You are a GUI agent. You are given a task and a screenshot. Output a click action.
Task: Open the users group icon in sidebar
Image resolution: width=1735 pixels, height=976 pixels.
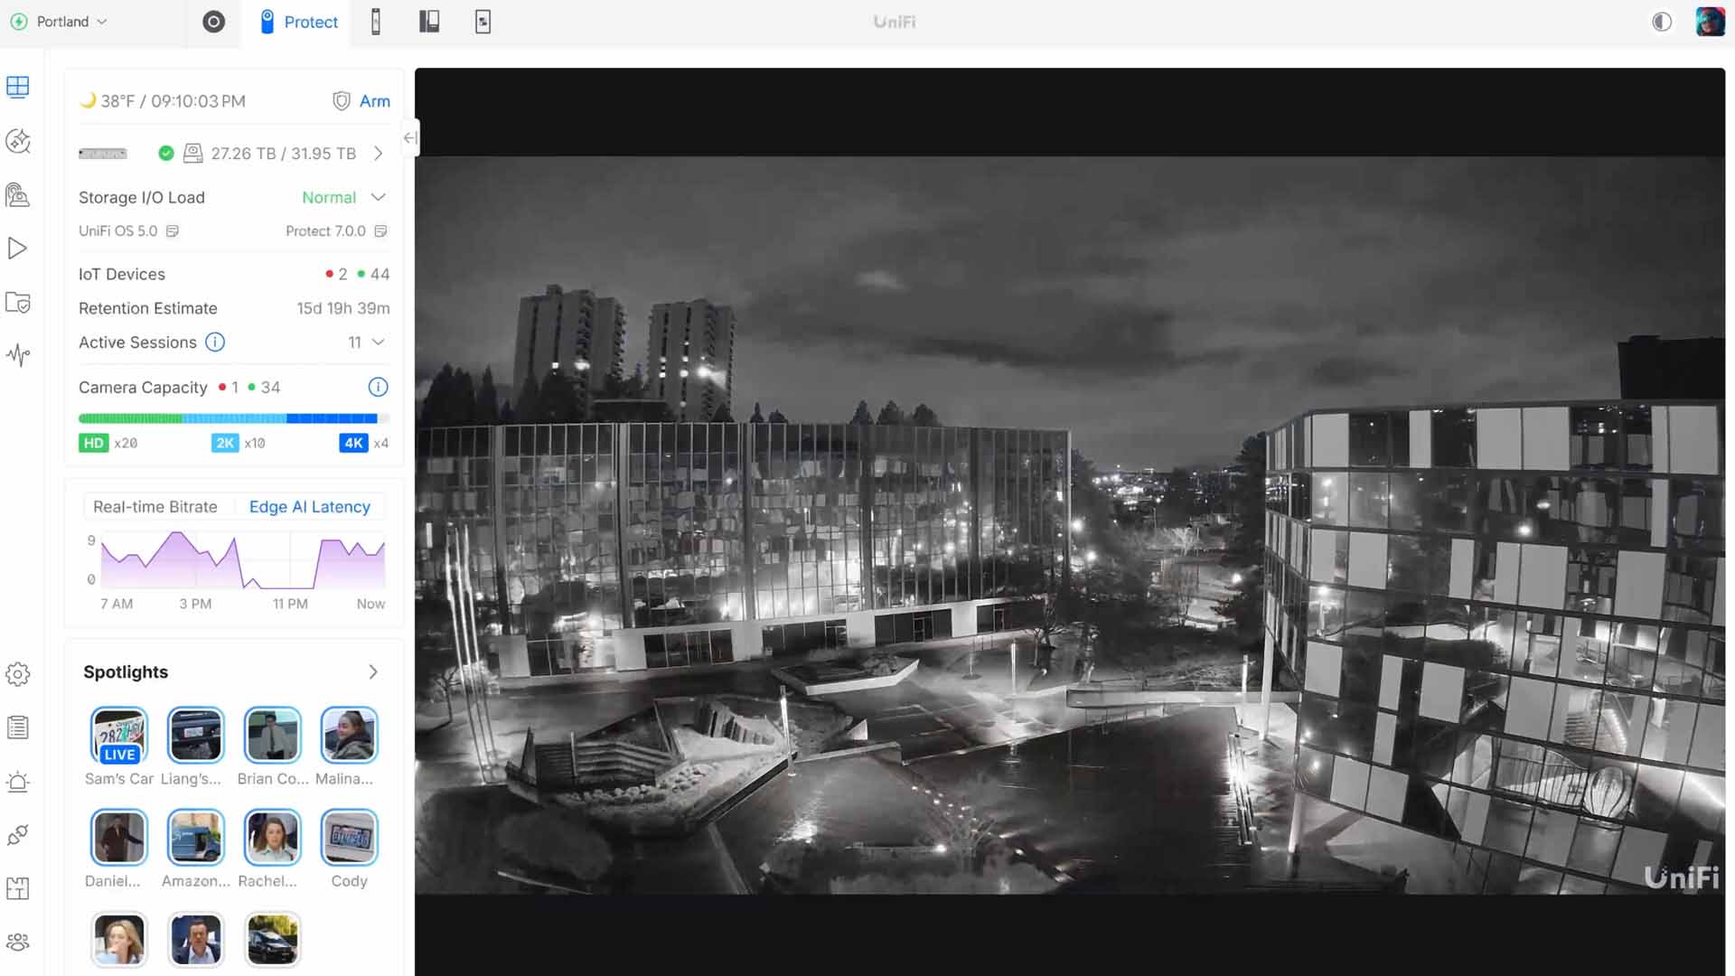18,943
